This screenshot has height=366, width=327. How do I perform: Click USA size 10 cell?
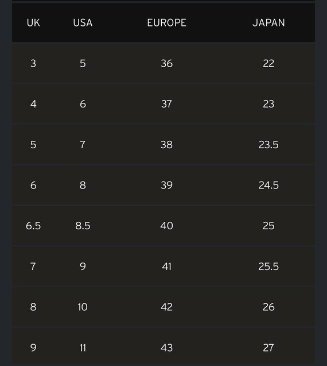[83, 307]
